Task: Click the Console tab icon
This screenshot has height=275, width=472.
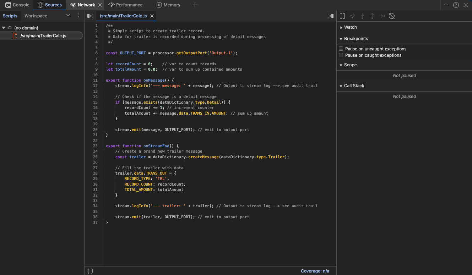Action: (x=8, y=5)
